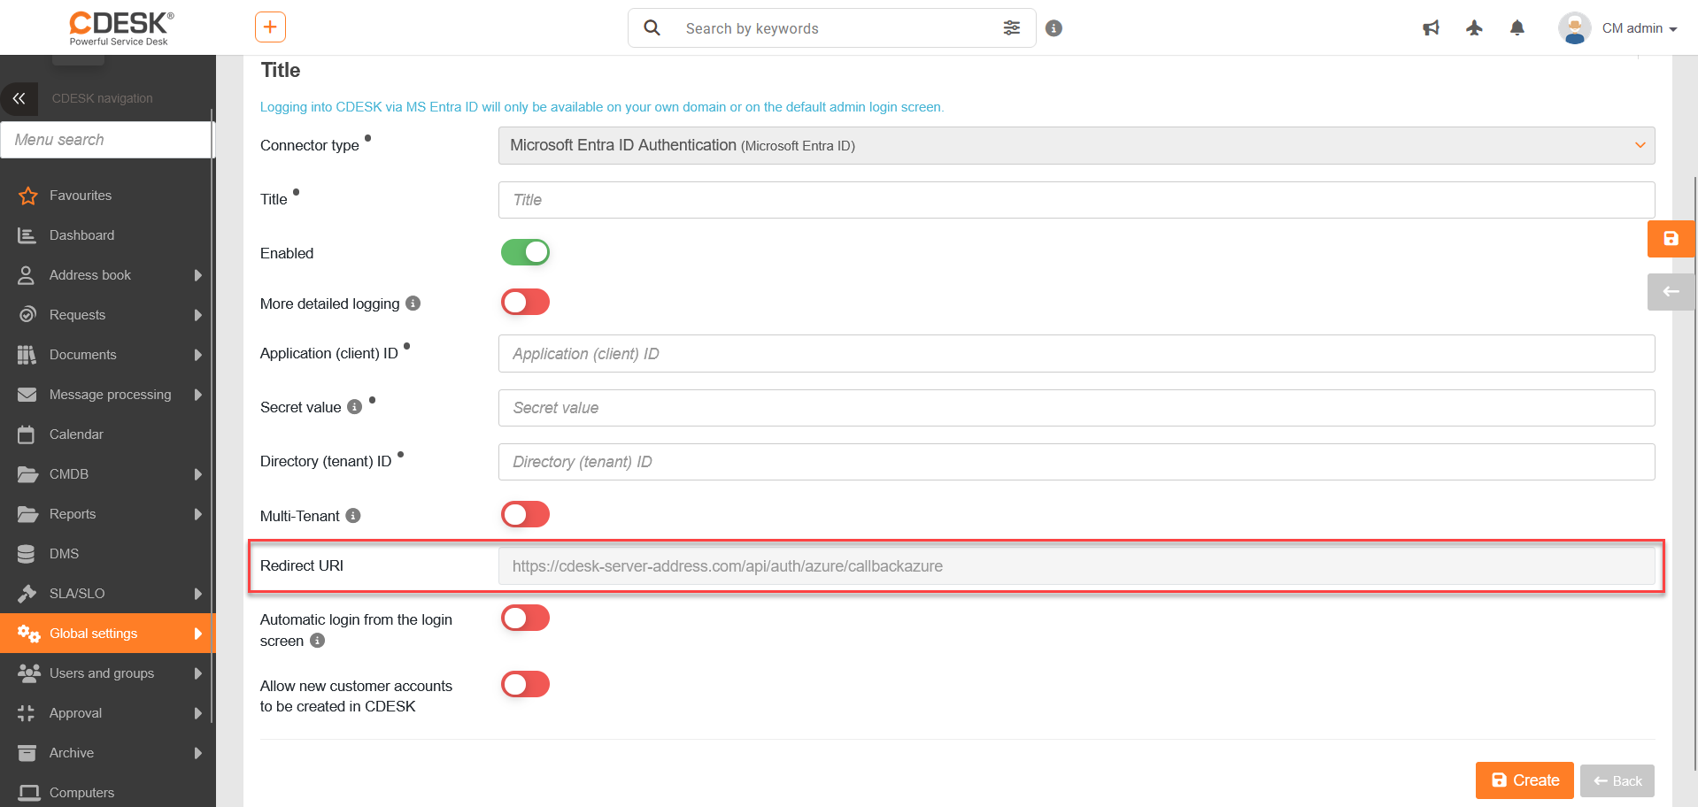Click info icon beside search bar

pyautogui.click(x=1054, y=28)
